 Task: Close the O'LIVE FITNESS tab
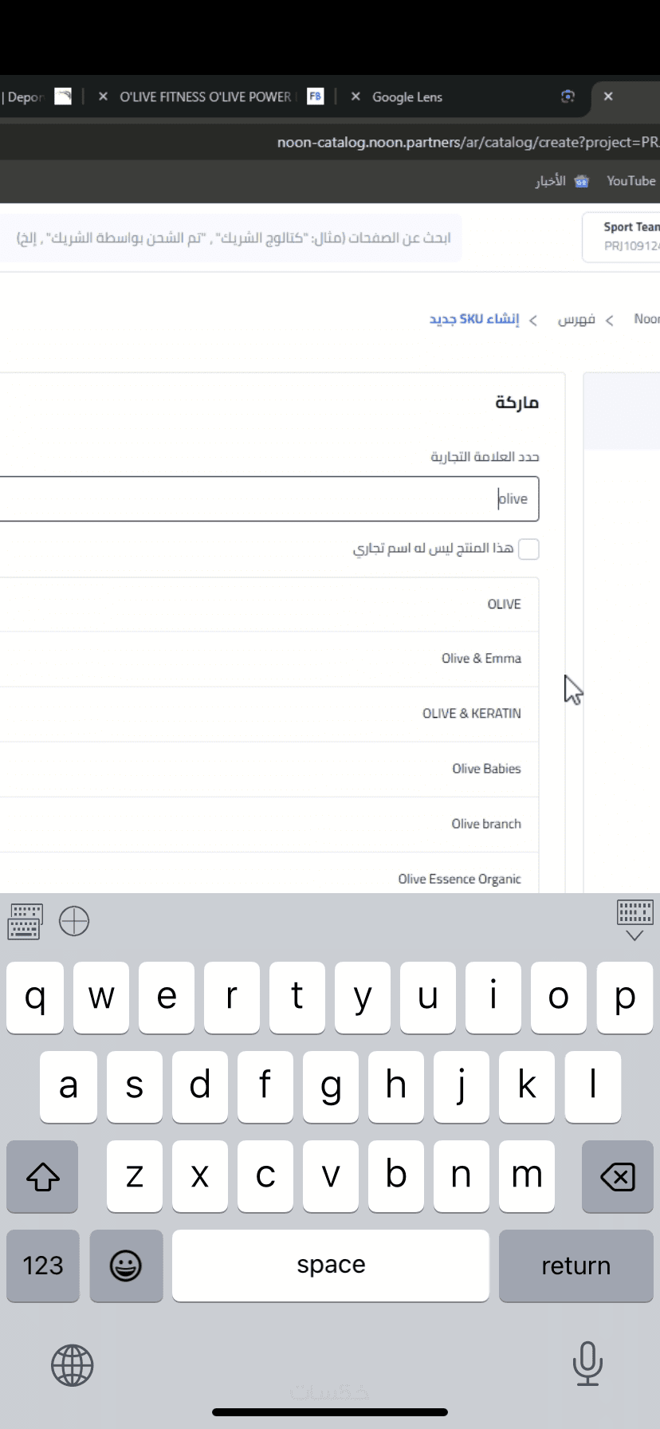pyautogui.click(x=103, y=96)
